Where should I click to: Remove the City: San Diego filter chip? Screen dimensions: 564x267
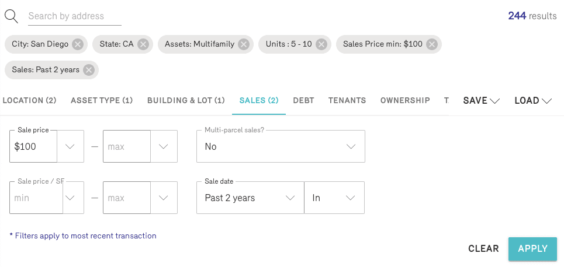(x=78, y=44)
